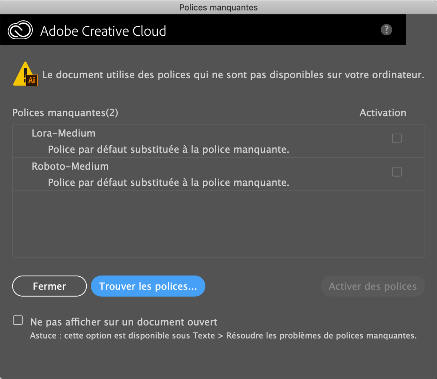Image resolution: width=437 pixels, height=379 pixels.
Task: Click substitution message under Roboto-Medium
Action: coord(169,183)
